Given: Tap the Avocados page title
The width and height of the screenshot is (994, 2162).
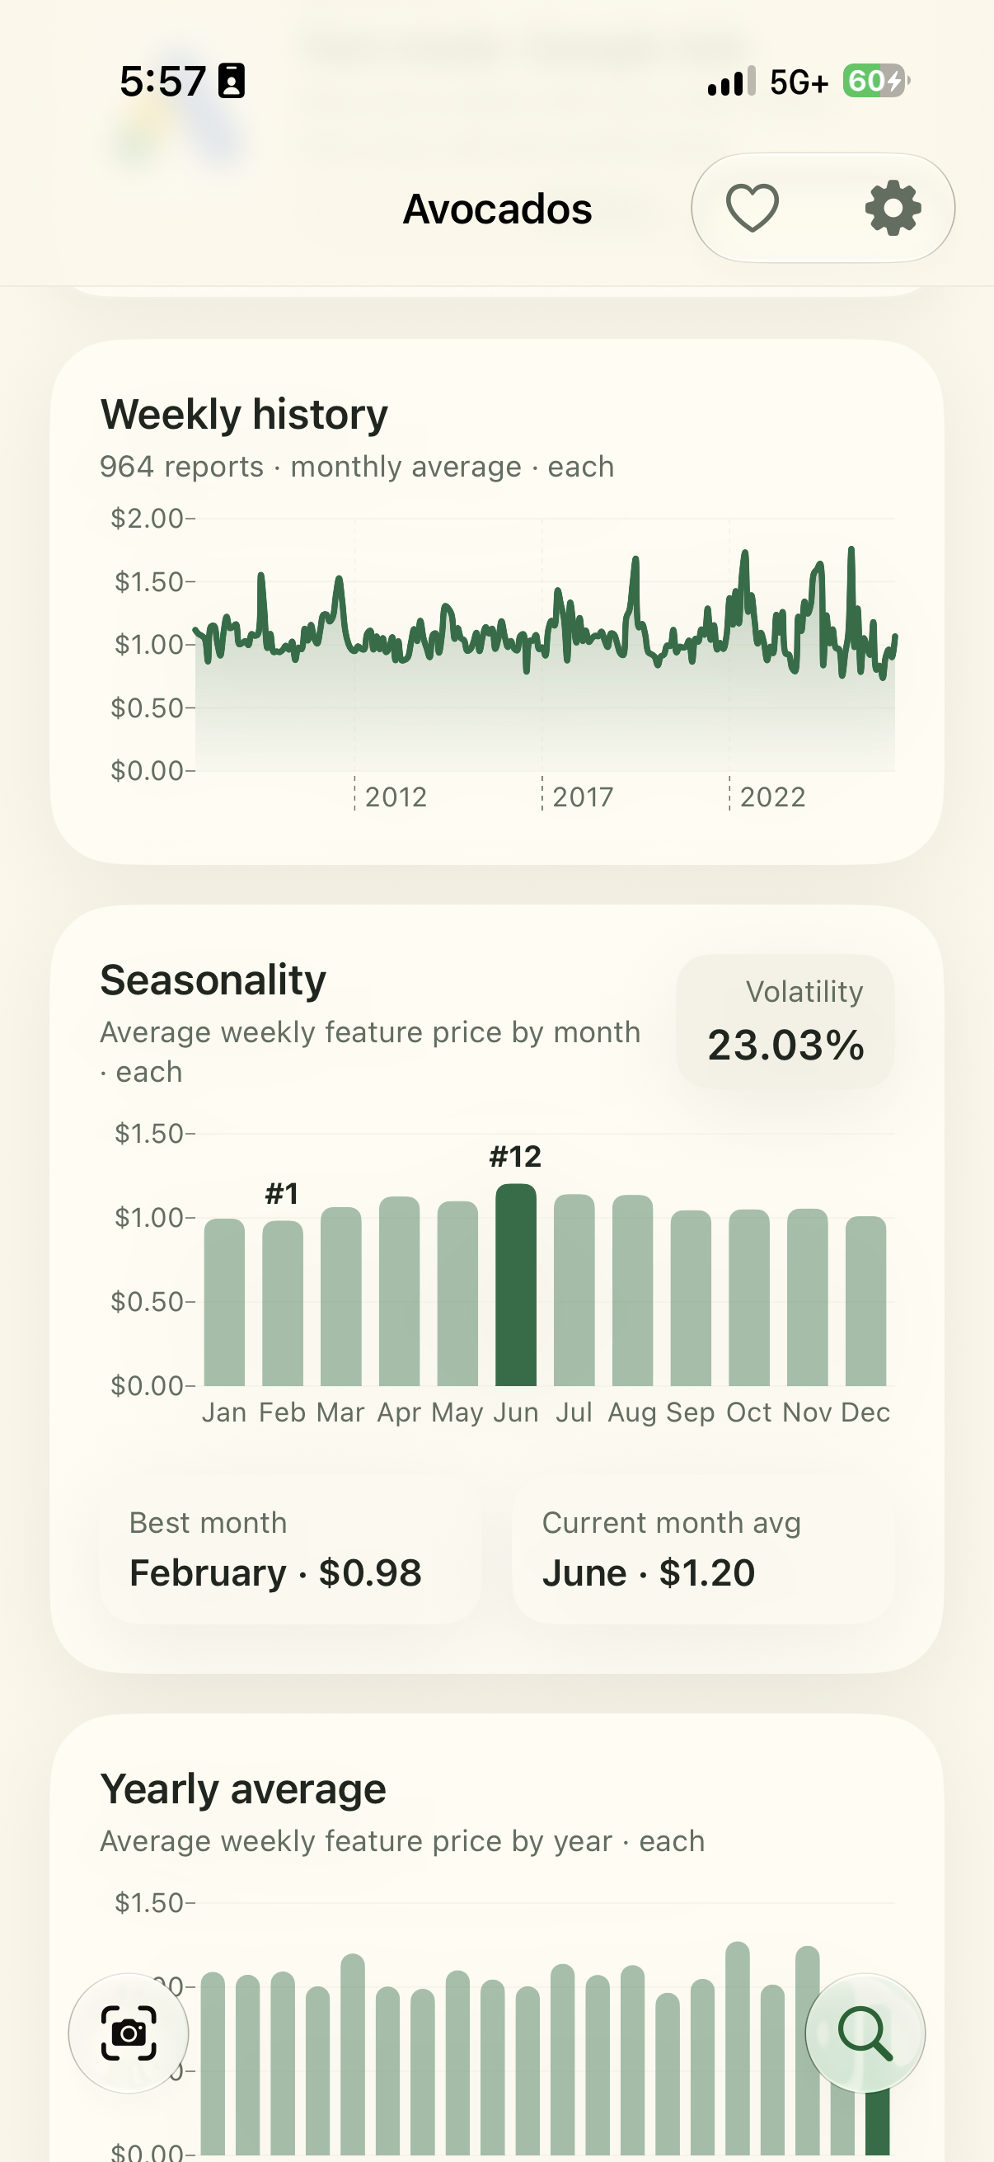Looking at the screenshot, I should coord(498,209).
